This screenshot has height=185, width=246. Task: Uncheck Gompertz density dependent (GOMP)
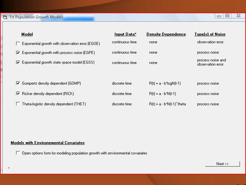18,83
